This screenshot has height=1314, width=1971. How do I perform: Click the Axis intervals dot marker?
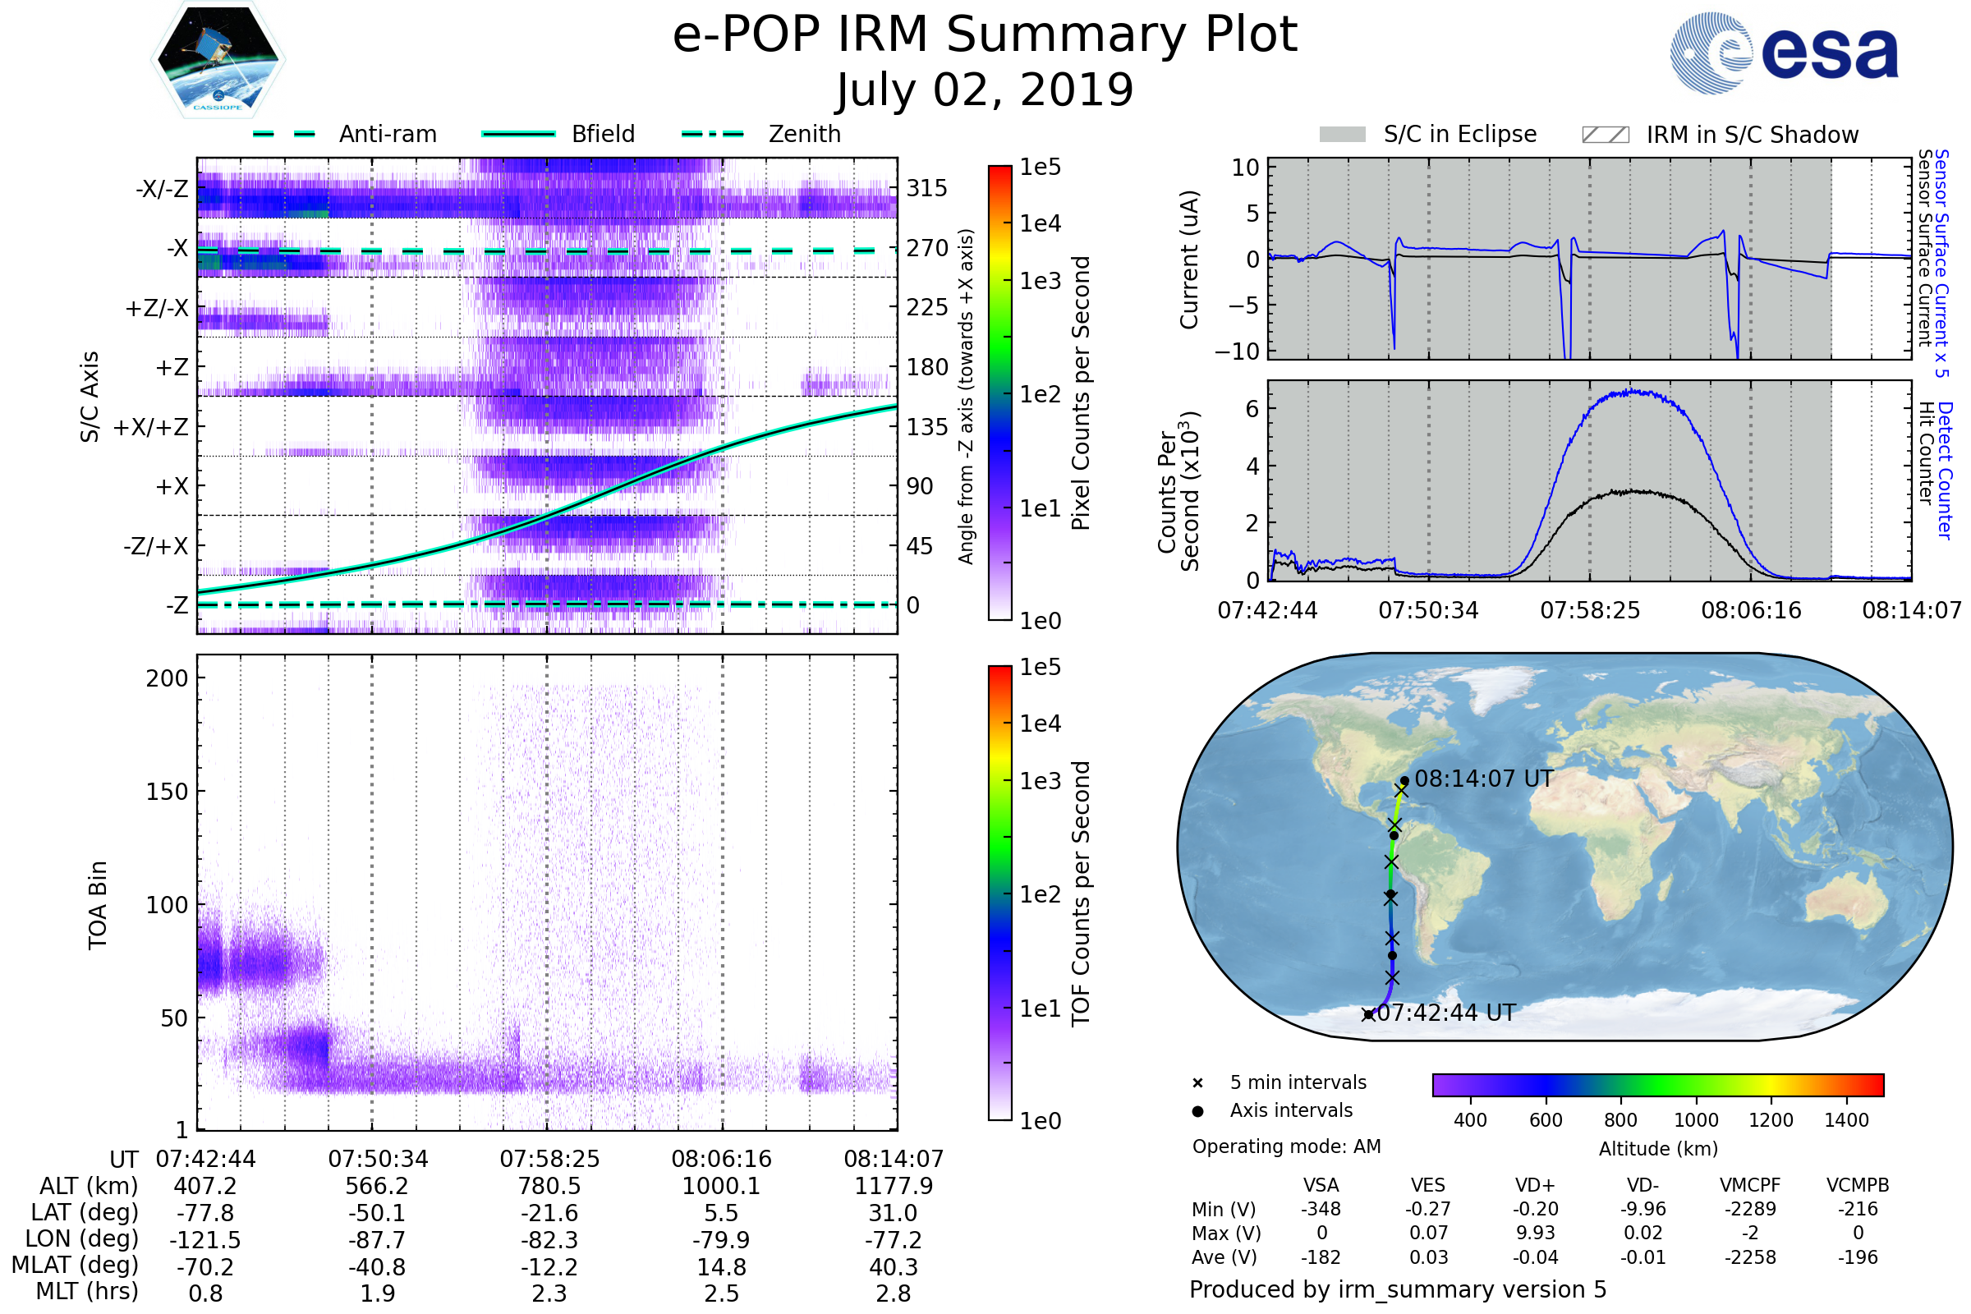coord(1197,1111)
